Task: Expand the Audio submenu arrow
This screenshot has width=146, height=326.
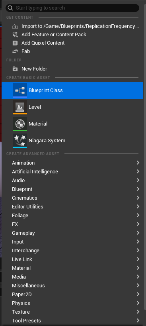Action: tap(138, 180)
